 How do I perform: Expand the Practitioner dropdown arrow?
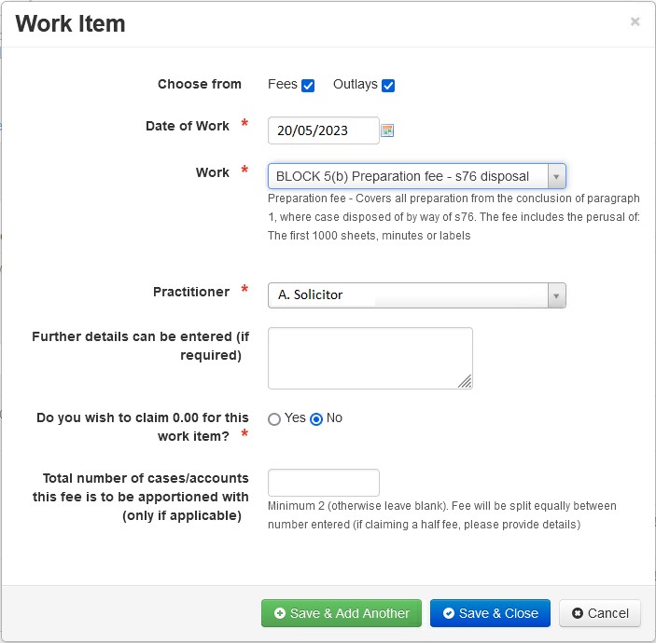[556, 295]
